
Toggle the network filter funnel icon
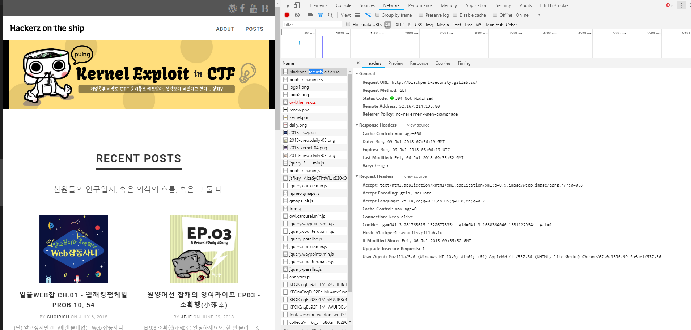320,15
